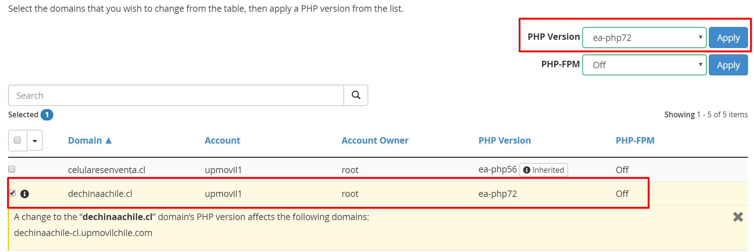This screenshot has width=754, height=252.
Task: Expand the selection options caret menu
Action: pyautogui.click(x=35, y=141)
